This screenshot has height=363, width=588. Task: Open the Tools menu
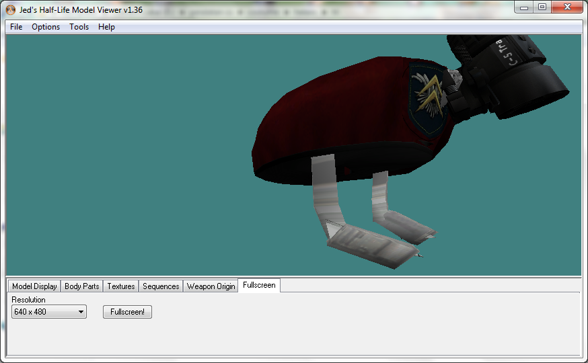tap(79, 27)
